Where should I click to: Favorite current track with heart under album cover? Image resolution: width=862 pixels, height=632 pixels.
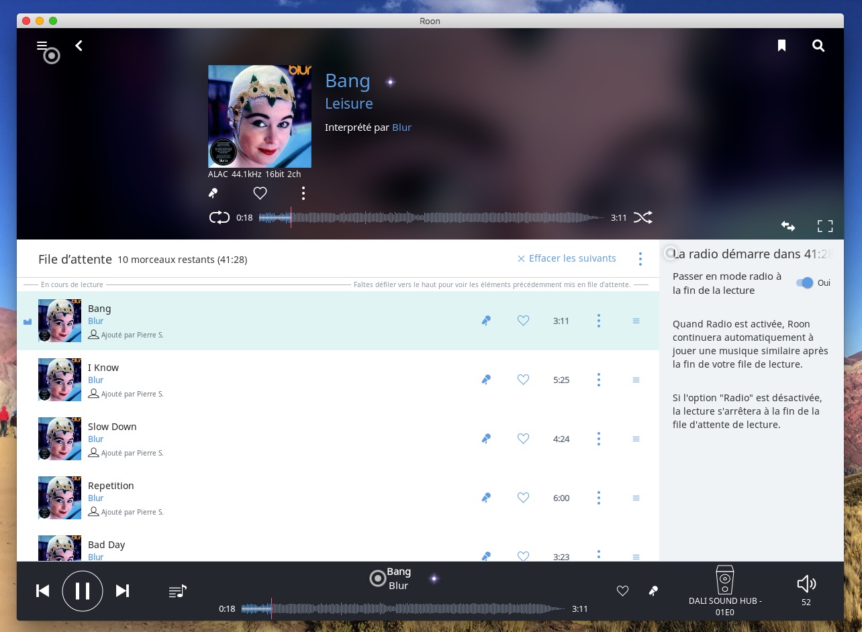[260, 193]
